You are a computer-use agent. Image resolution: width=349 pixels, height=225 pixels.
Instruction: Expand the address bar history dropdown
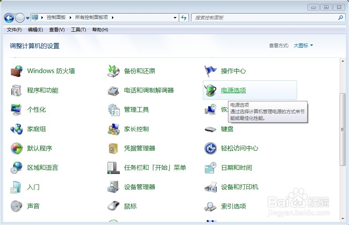pyautogui.click(x=175, y=17)
